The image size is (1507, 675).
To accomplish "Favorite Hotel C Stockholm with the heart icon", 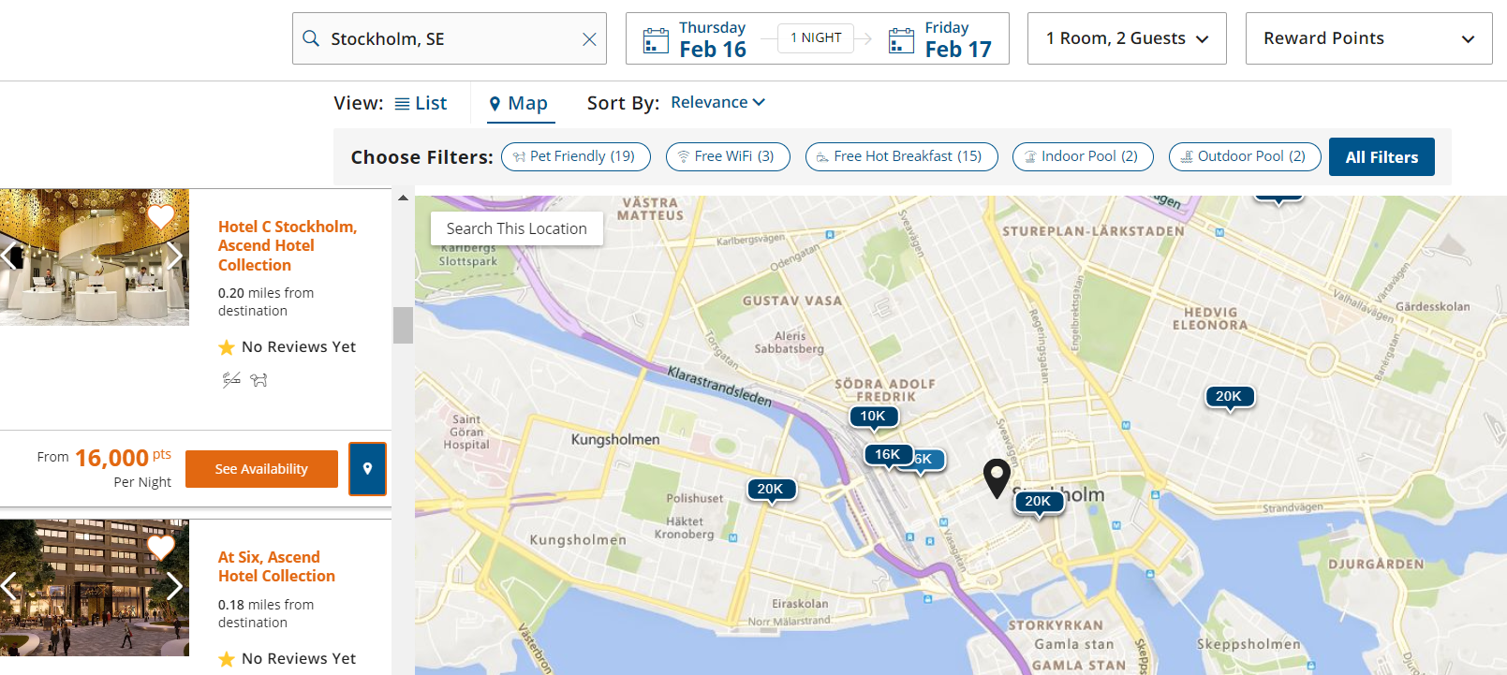I will [160, 215].
